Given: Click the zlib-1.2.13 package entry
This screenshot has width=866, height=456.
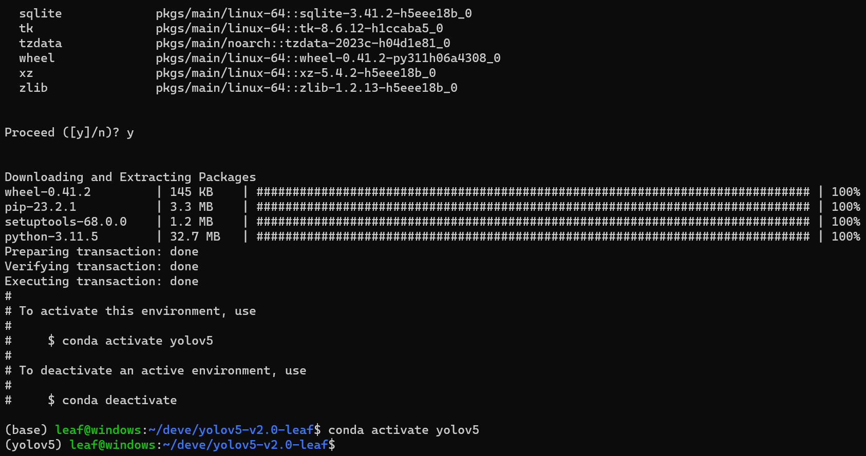Looking at the screenshot, I should [x=307, y=88].
